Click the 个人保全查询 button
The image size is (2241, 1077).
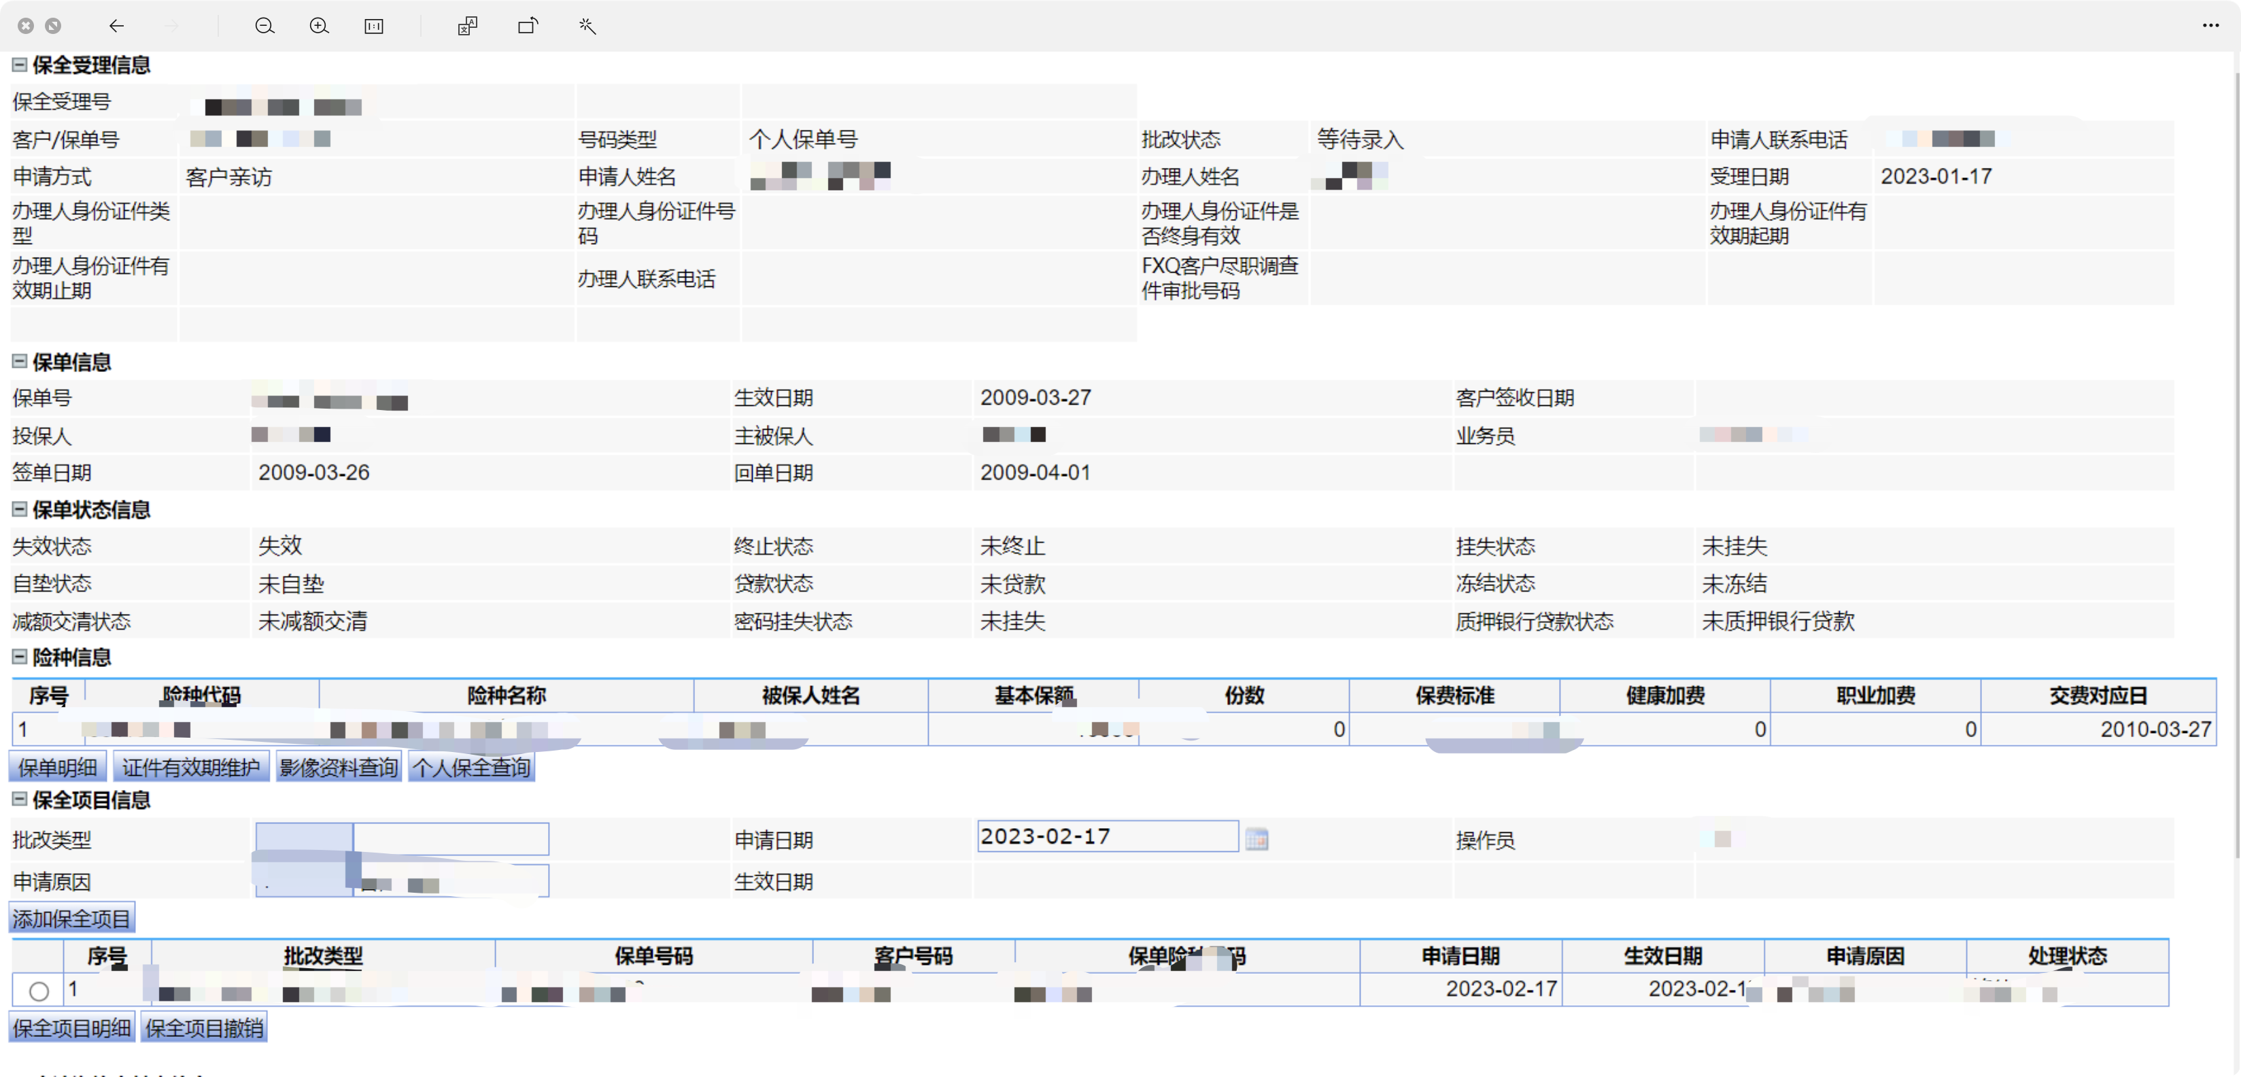tap(471, 768)
